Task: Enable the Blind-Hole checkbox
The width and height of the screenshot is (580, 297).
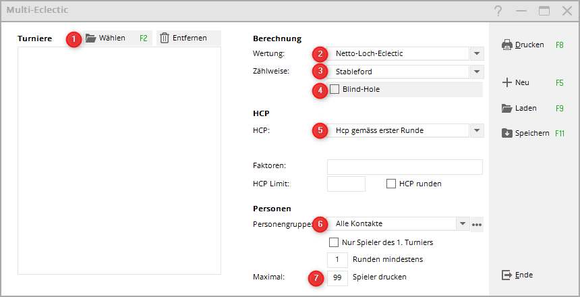Action: click(x=335, y=89)
